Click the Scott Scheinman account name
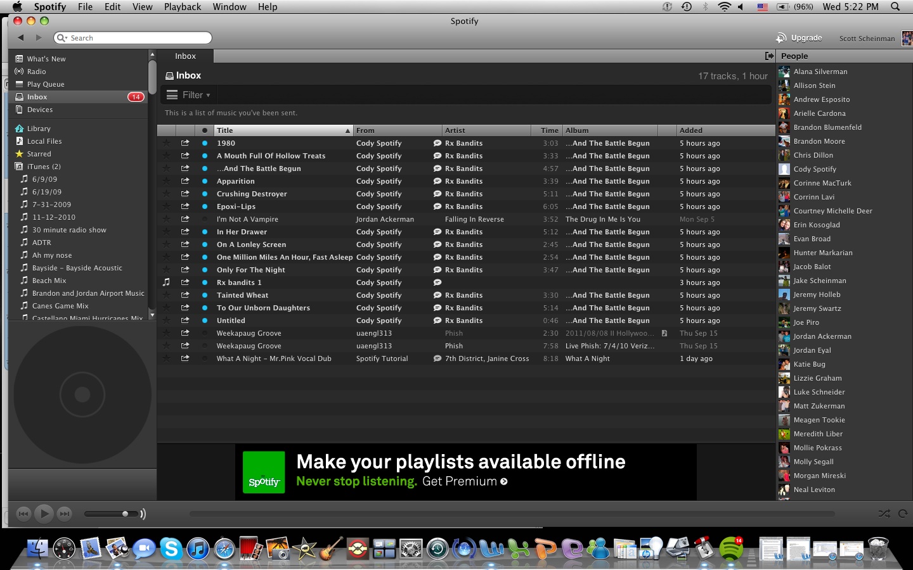The width and height of the screenshot is (913, 570). pos(867,39)
